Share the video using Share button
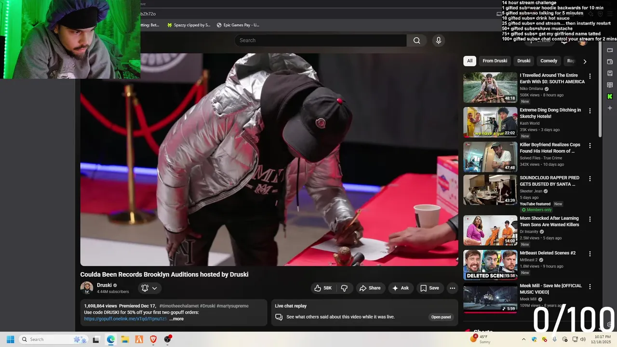Image resolution: width=617 pixels, height=347 pixels. (370, 288)
